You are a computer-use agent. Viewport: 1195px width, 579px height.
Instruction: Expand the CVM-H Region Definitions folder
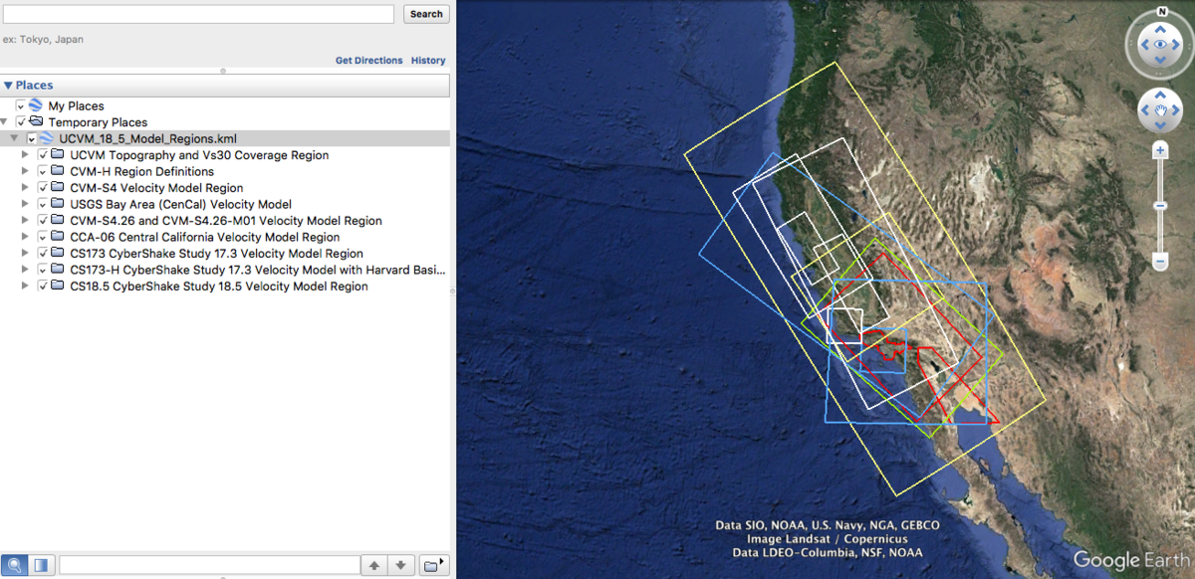[25, 171]
